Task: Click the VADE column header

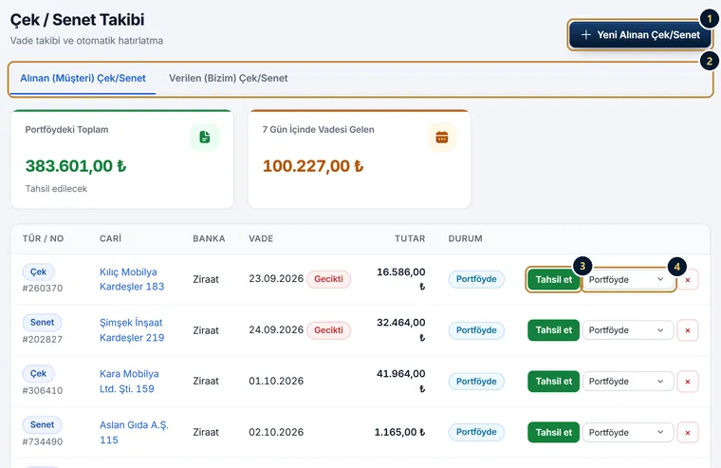Action: pyautogui.click(x=261, y=238)
